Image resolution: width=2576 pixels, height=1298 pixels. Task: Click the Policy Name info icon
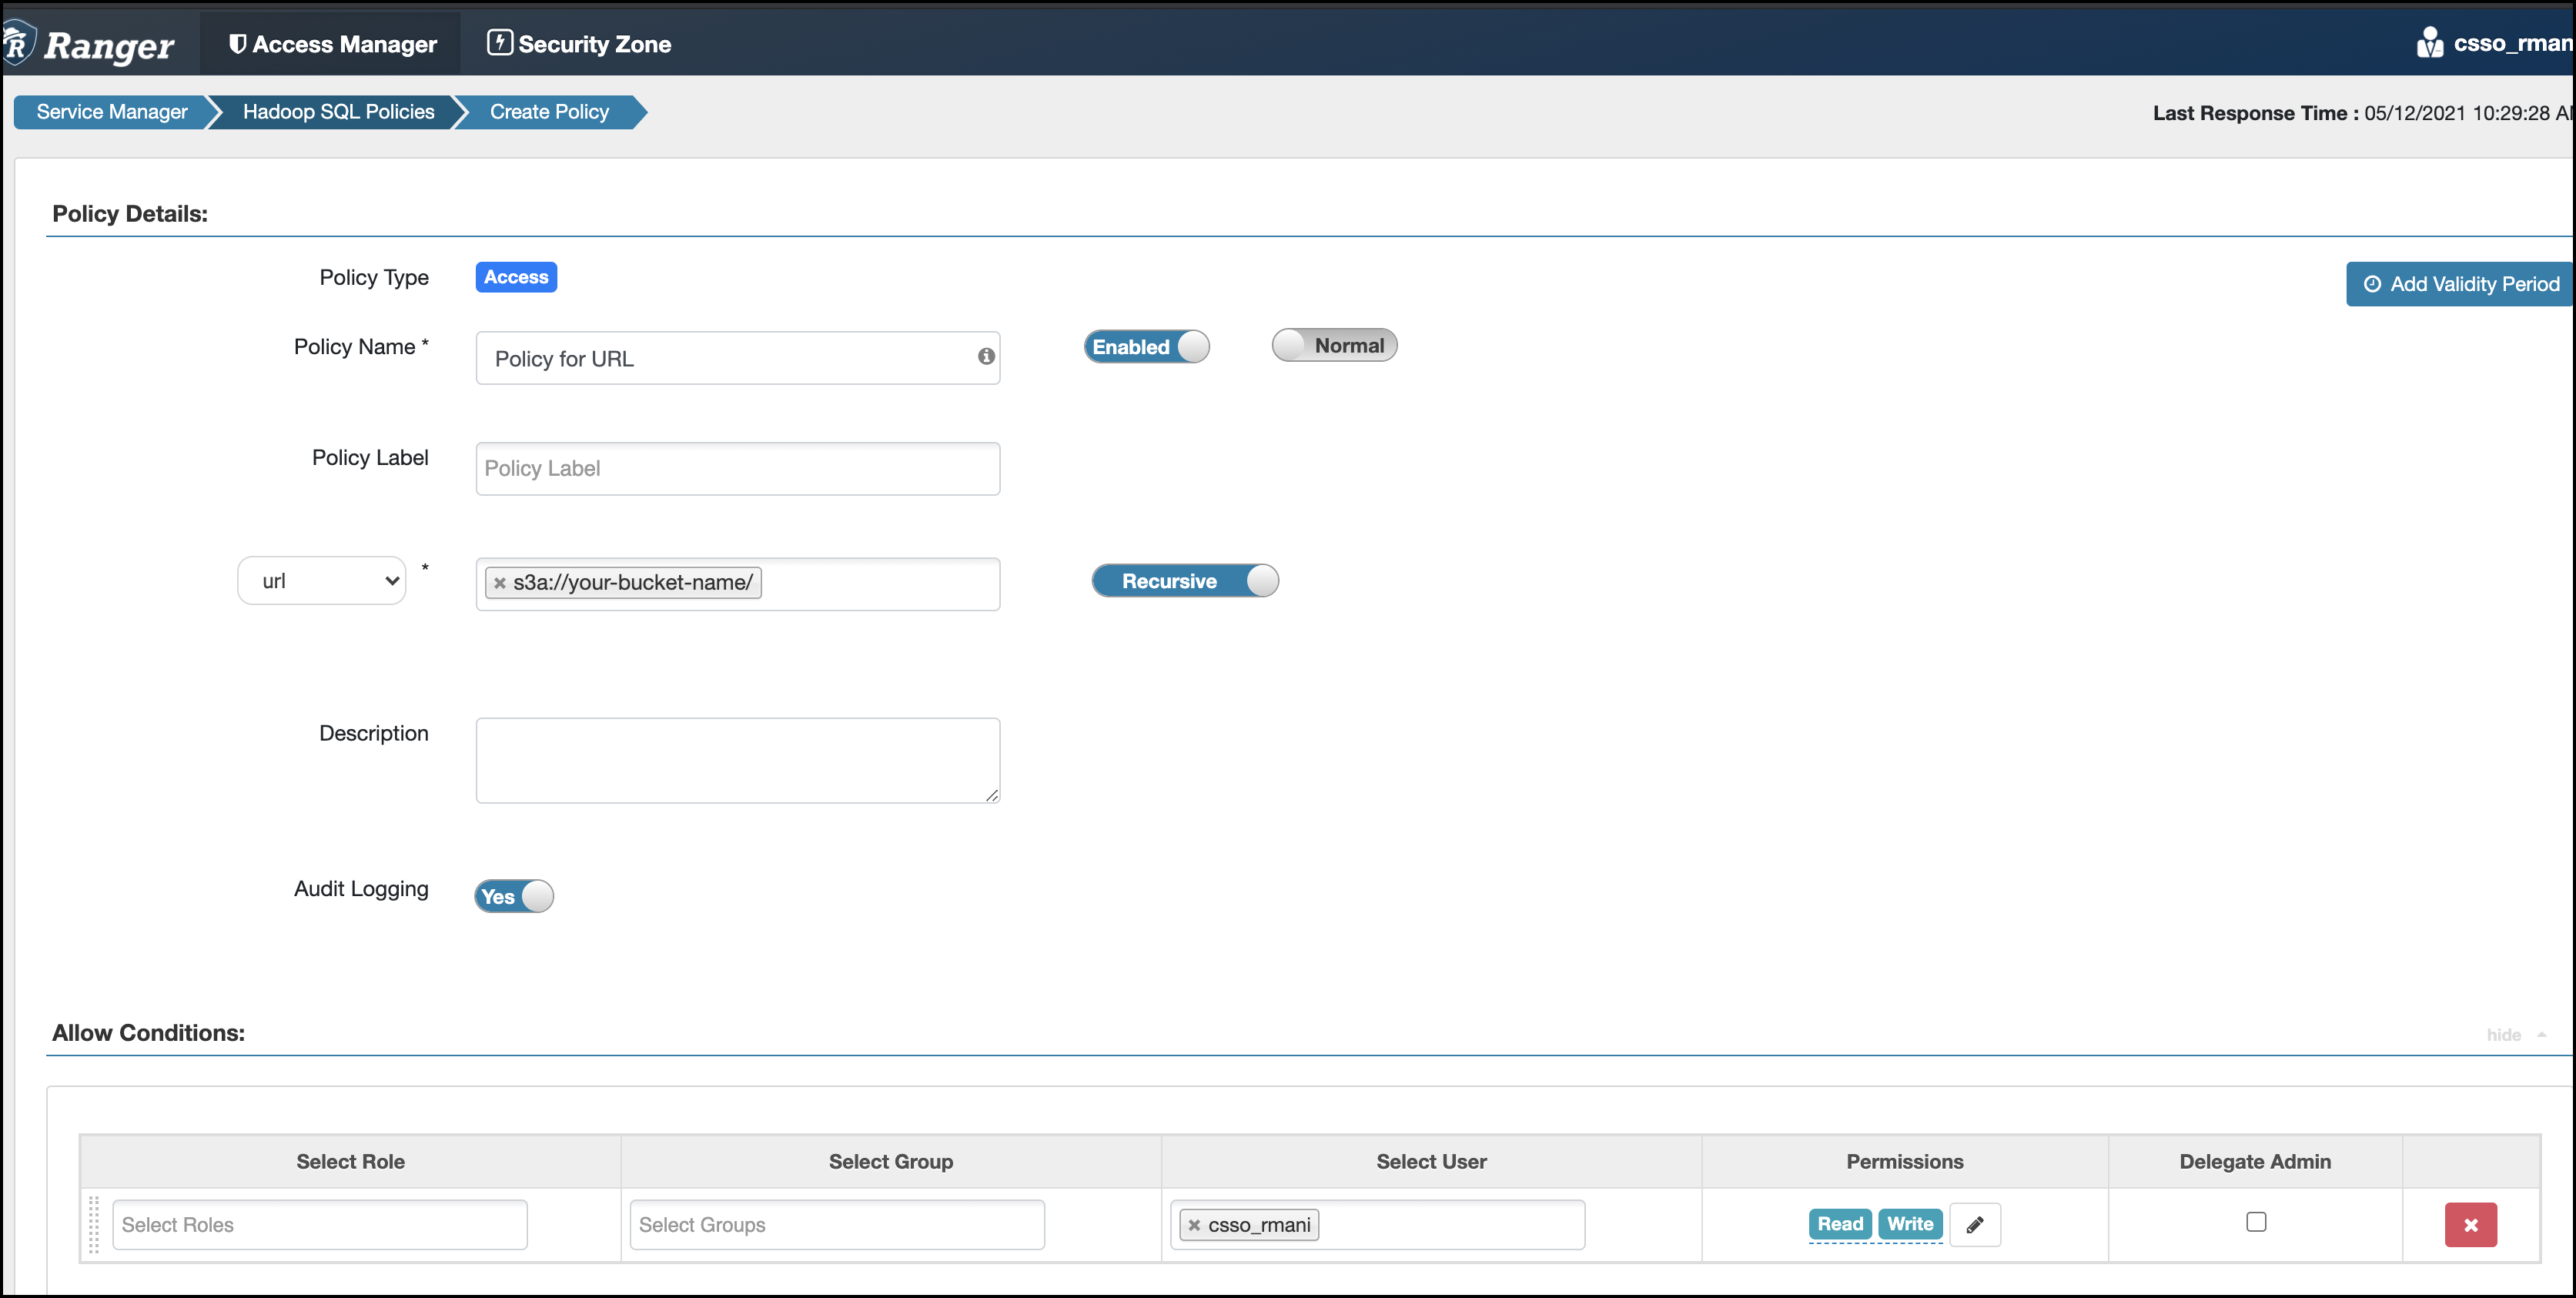point(986,357)
